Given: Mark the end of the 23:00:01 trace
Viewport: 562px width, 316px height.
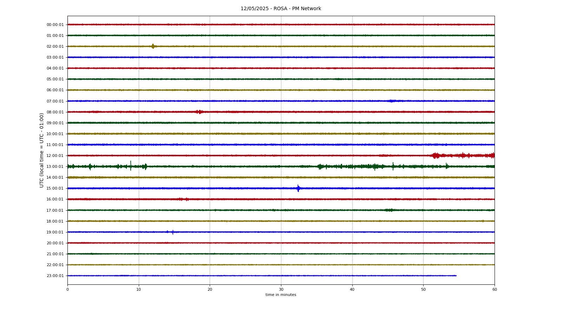Looking at the screenshot, I should [456, 276].
